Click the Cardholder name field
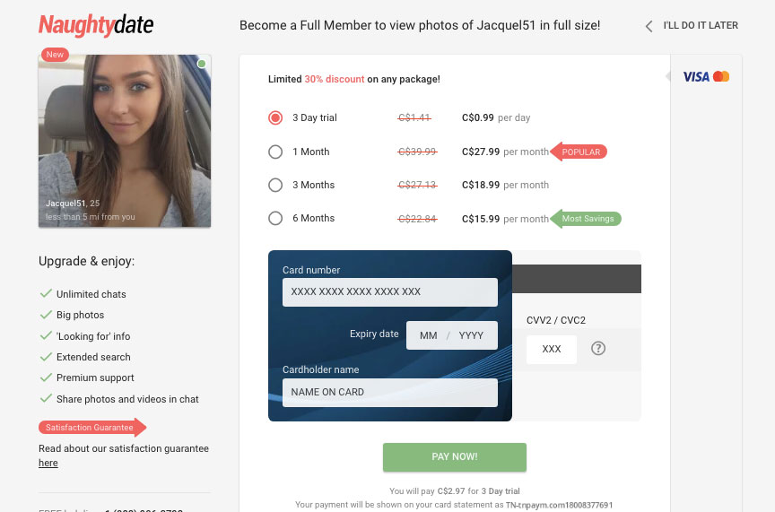This screenshot has height=512, width=775. click(x=390, y=393)
